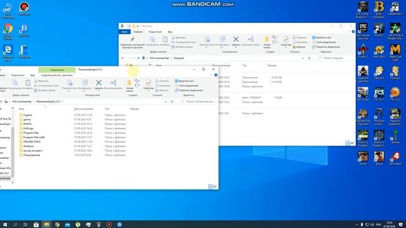
Task: Select gta_sa desktop shortcut
Action: pos(379,158)
